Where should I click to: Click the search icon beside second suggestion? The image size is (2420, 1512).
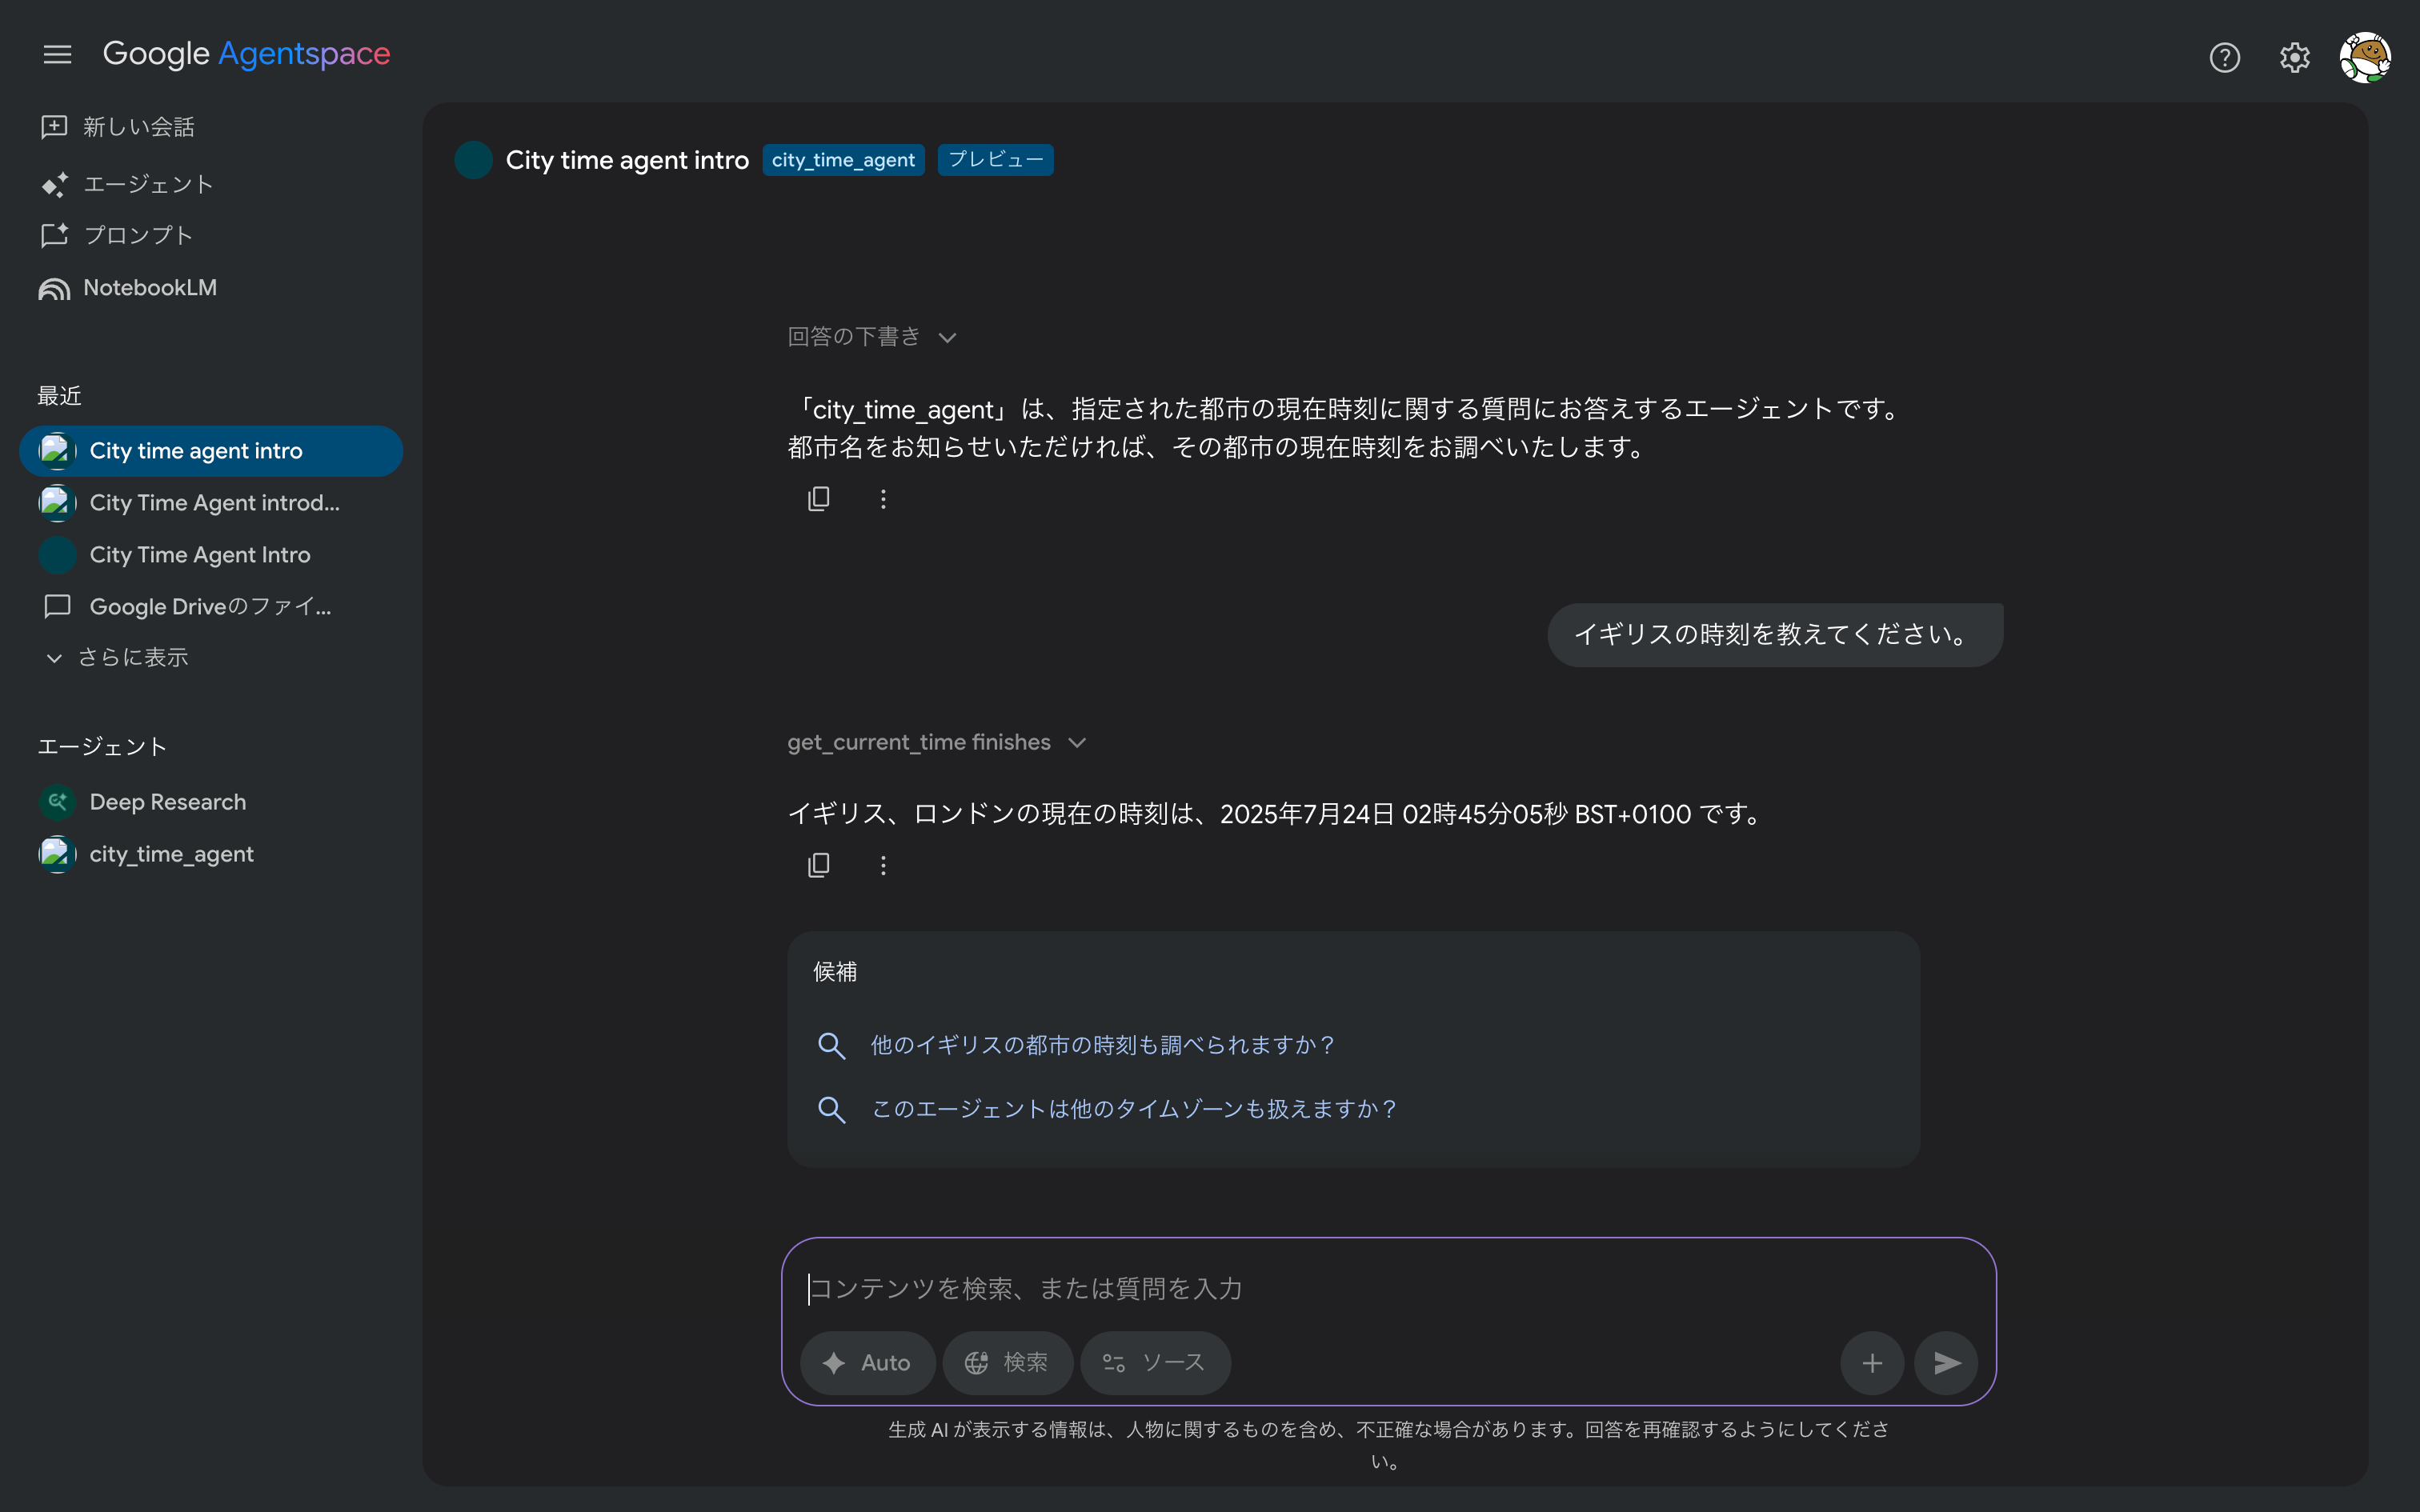click(831, 1110)
